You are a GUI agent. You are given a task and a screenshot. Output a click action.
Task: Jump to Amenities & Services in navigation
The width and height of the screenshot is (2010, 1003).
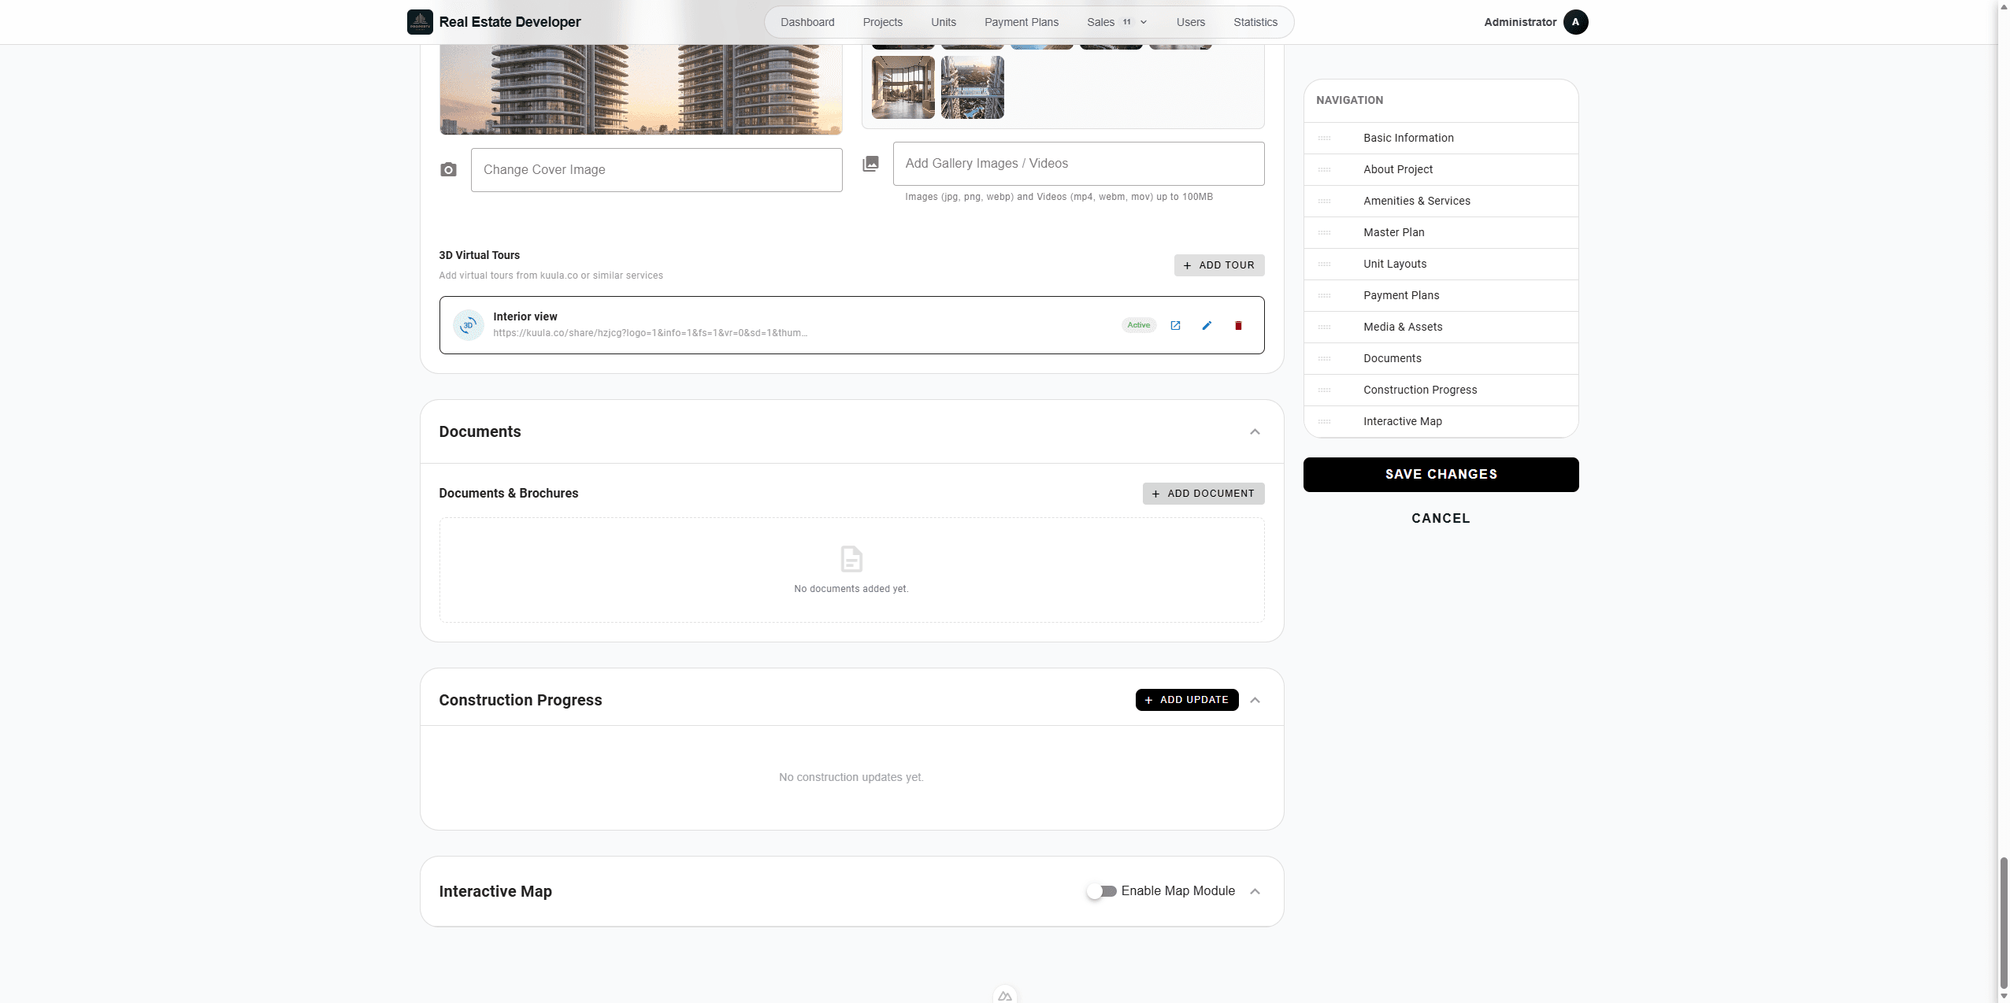point(1441,202)
